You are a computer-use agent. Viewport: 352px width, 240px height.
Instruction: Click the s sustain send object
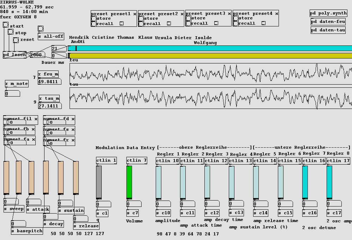click(x=71, y=210)
